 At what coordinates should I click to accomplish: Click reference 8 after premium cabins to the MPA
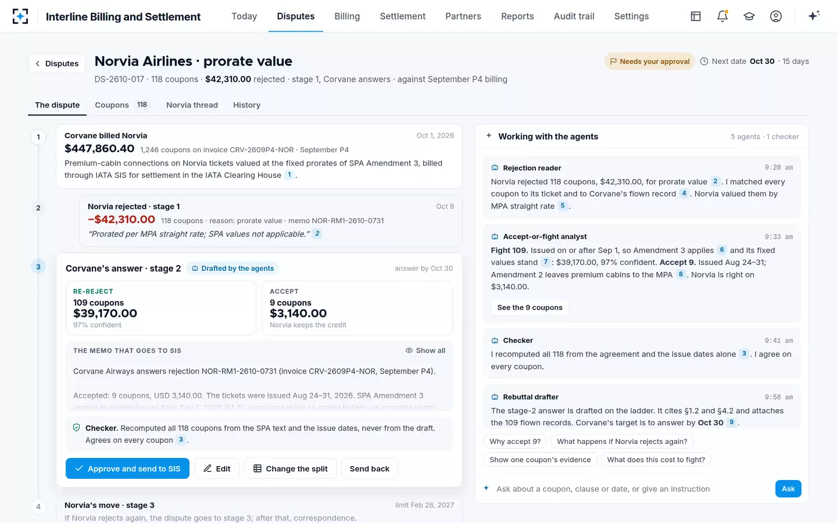point(681,274)
